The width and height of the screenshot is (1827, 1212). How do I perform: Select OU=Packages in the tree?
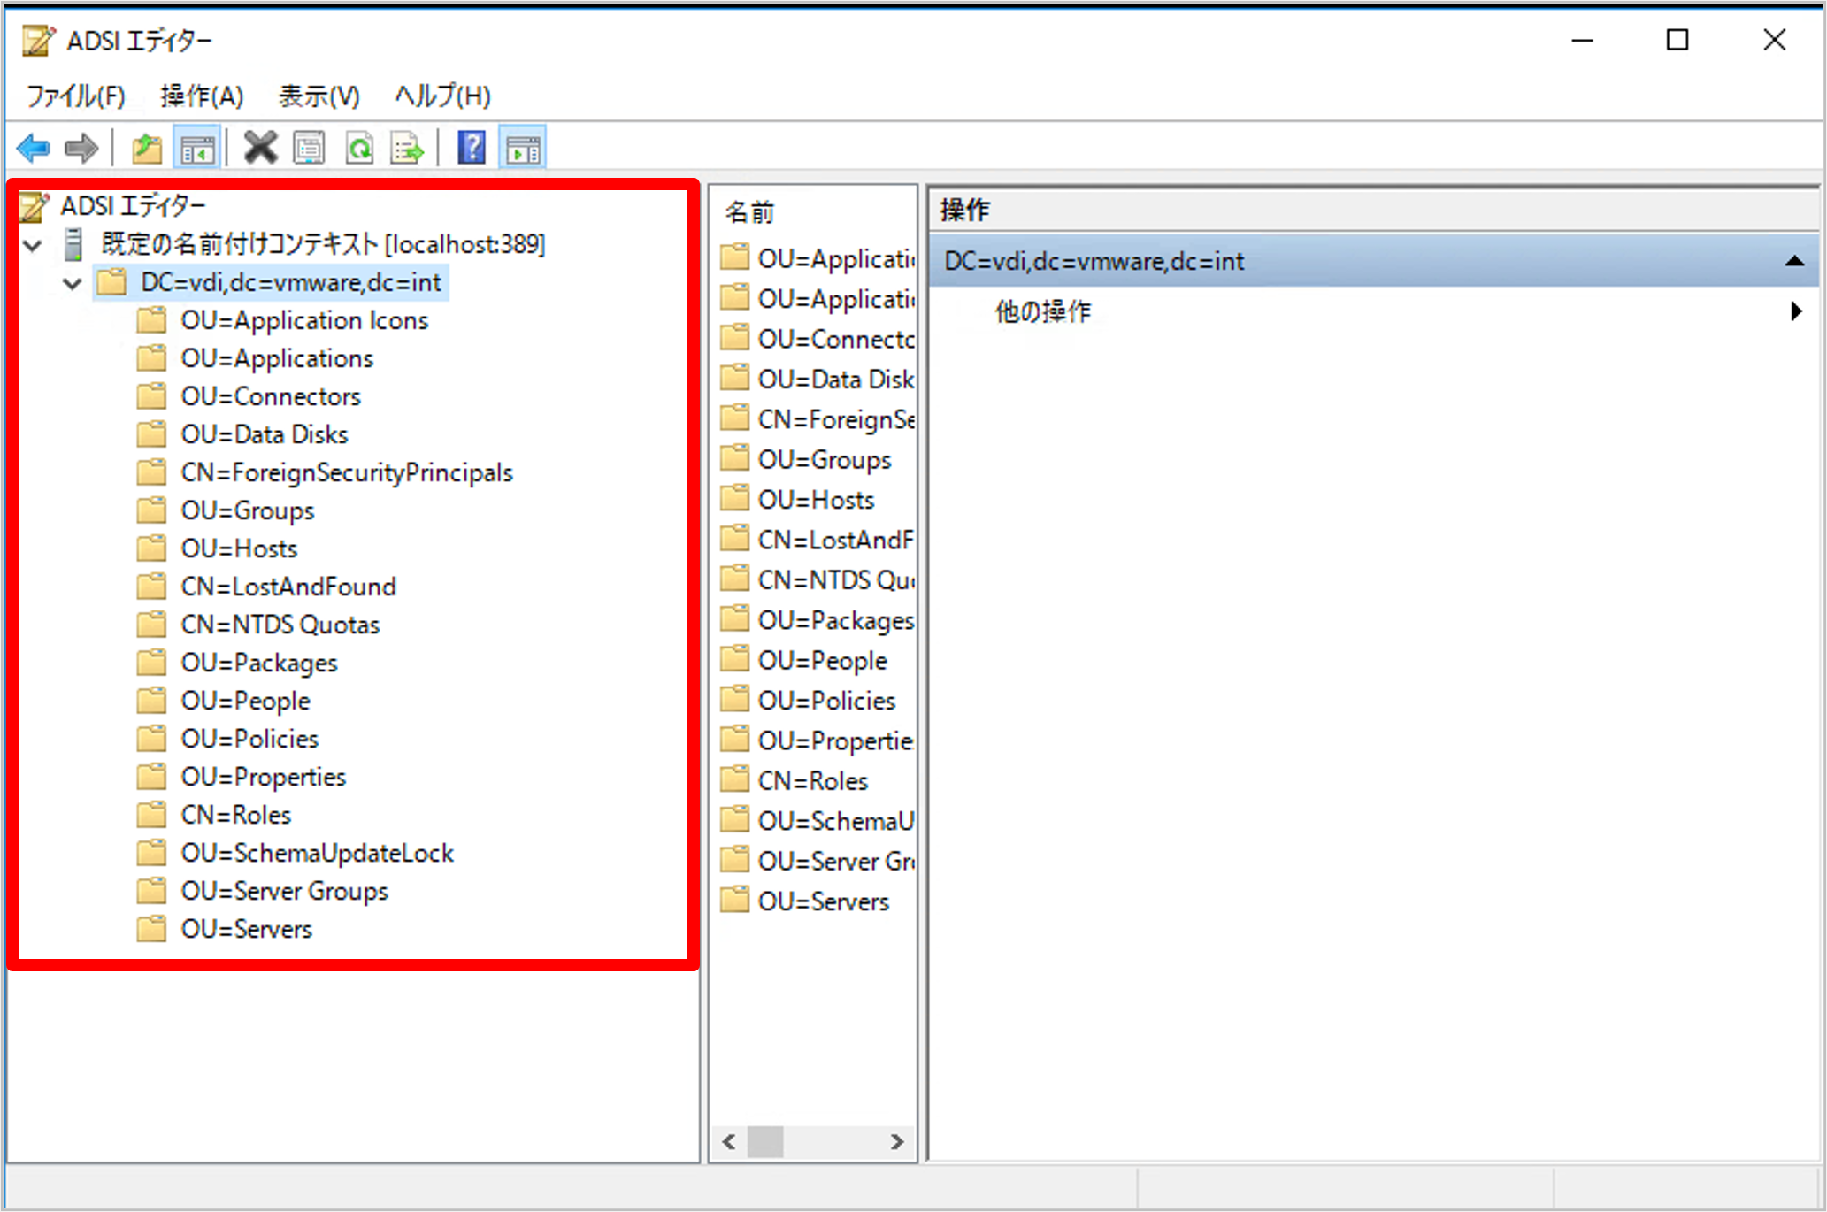coord(259,663)
